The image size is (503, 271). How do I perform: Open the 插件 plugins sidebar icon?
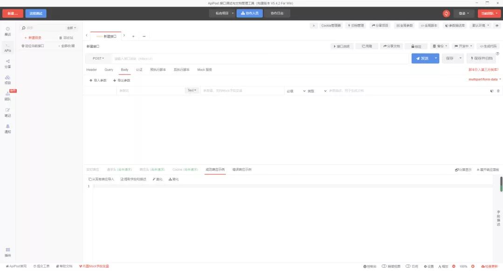pyautogui.click(x=8, y=252)
